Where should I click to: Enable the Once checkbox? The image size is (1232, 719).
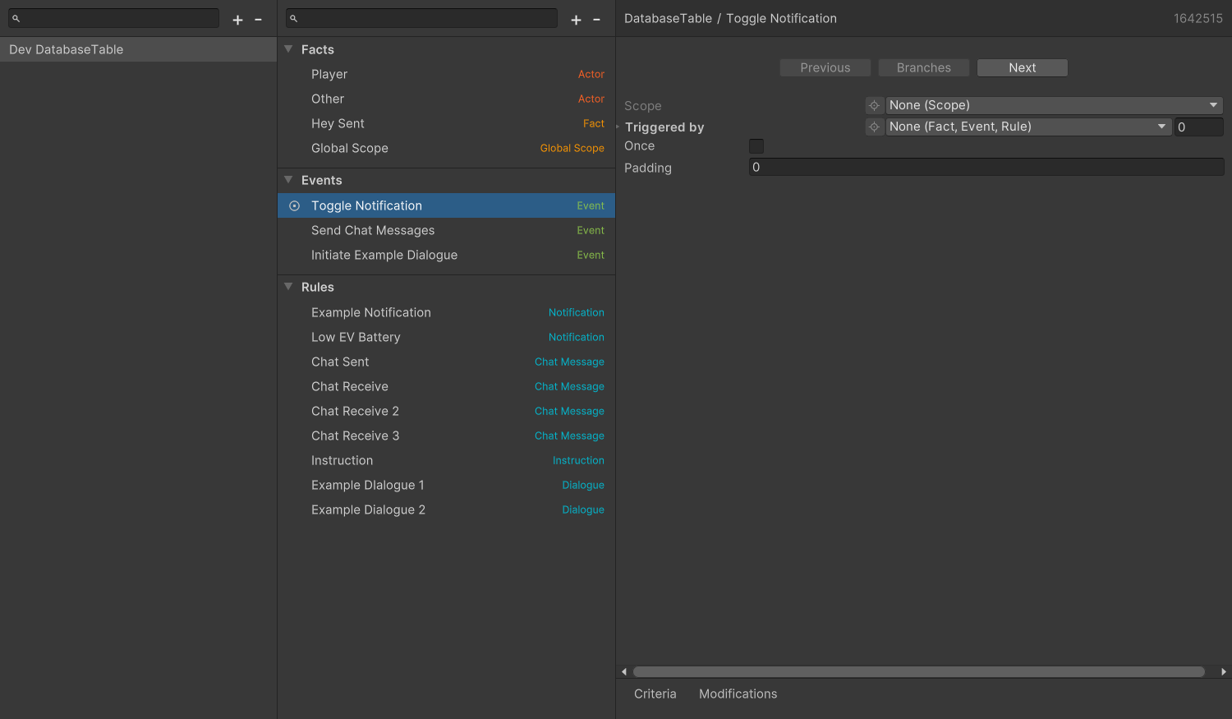(x=756, y=146)
